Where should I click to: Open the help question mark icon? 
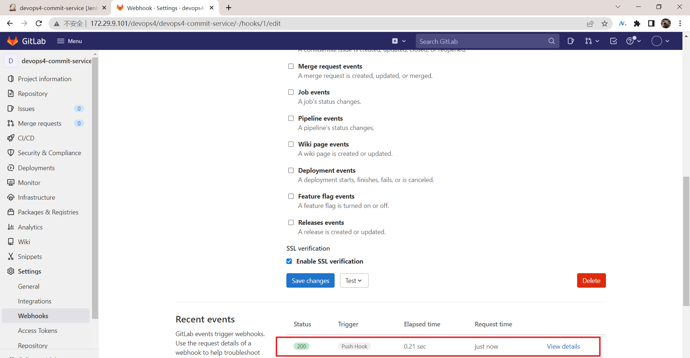[x=631, y=41]
